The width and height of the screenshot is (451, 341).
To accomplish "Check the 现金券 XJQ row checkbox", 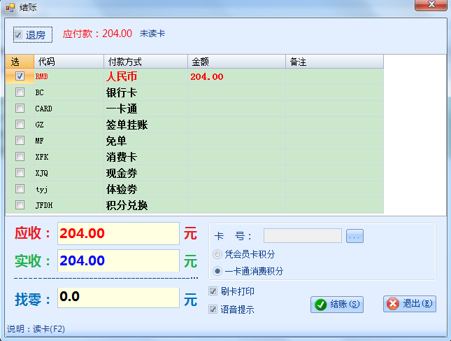I will [x=20, y=173].
